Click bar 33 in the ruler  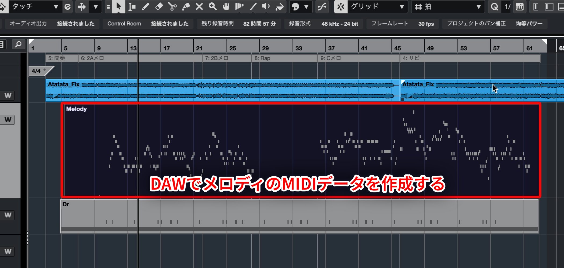(x=299, y=48)
